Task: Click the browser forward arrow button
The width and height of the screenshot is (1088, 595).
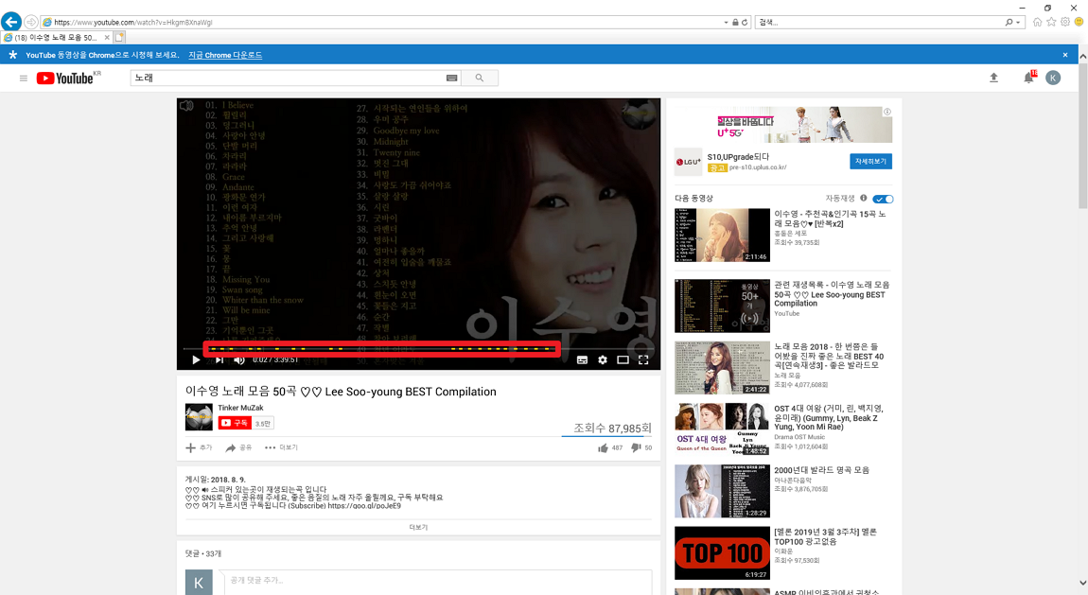Action: coord(31,22)
